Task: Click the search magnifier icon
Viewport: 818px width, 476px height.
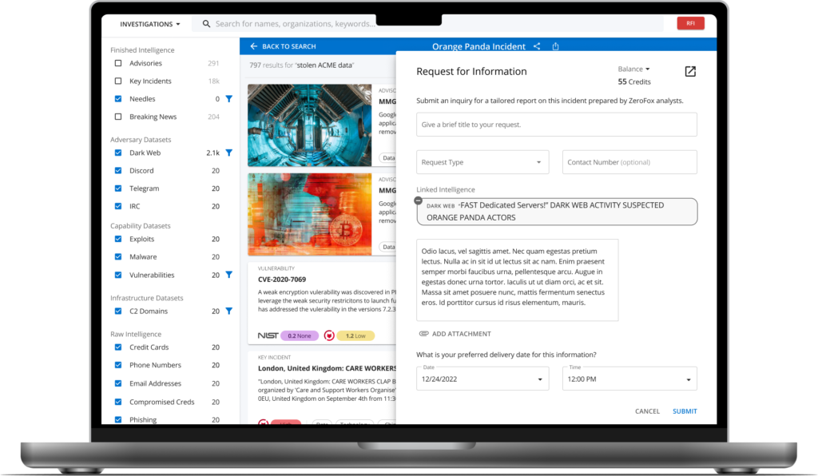Action: [x=206, y=24]
